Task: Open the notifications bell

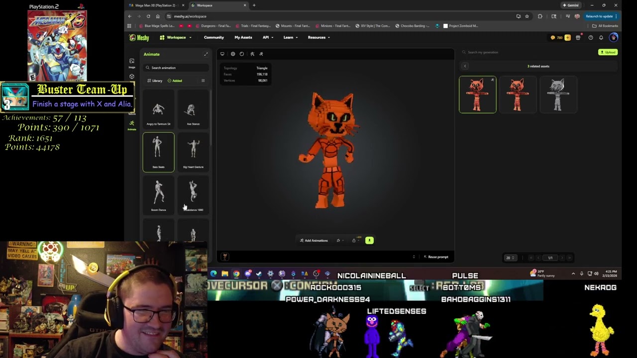Action: [601, 37]
